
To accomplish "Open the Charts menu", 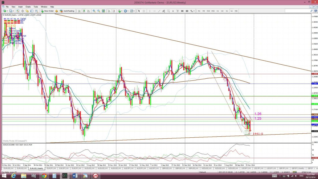I will (28, 7).
